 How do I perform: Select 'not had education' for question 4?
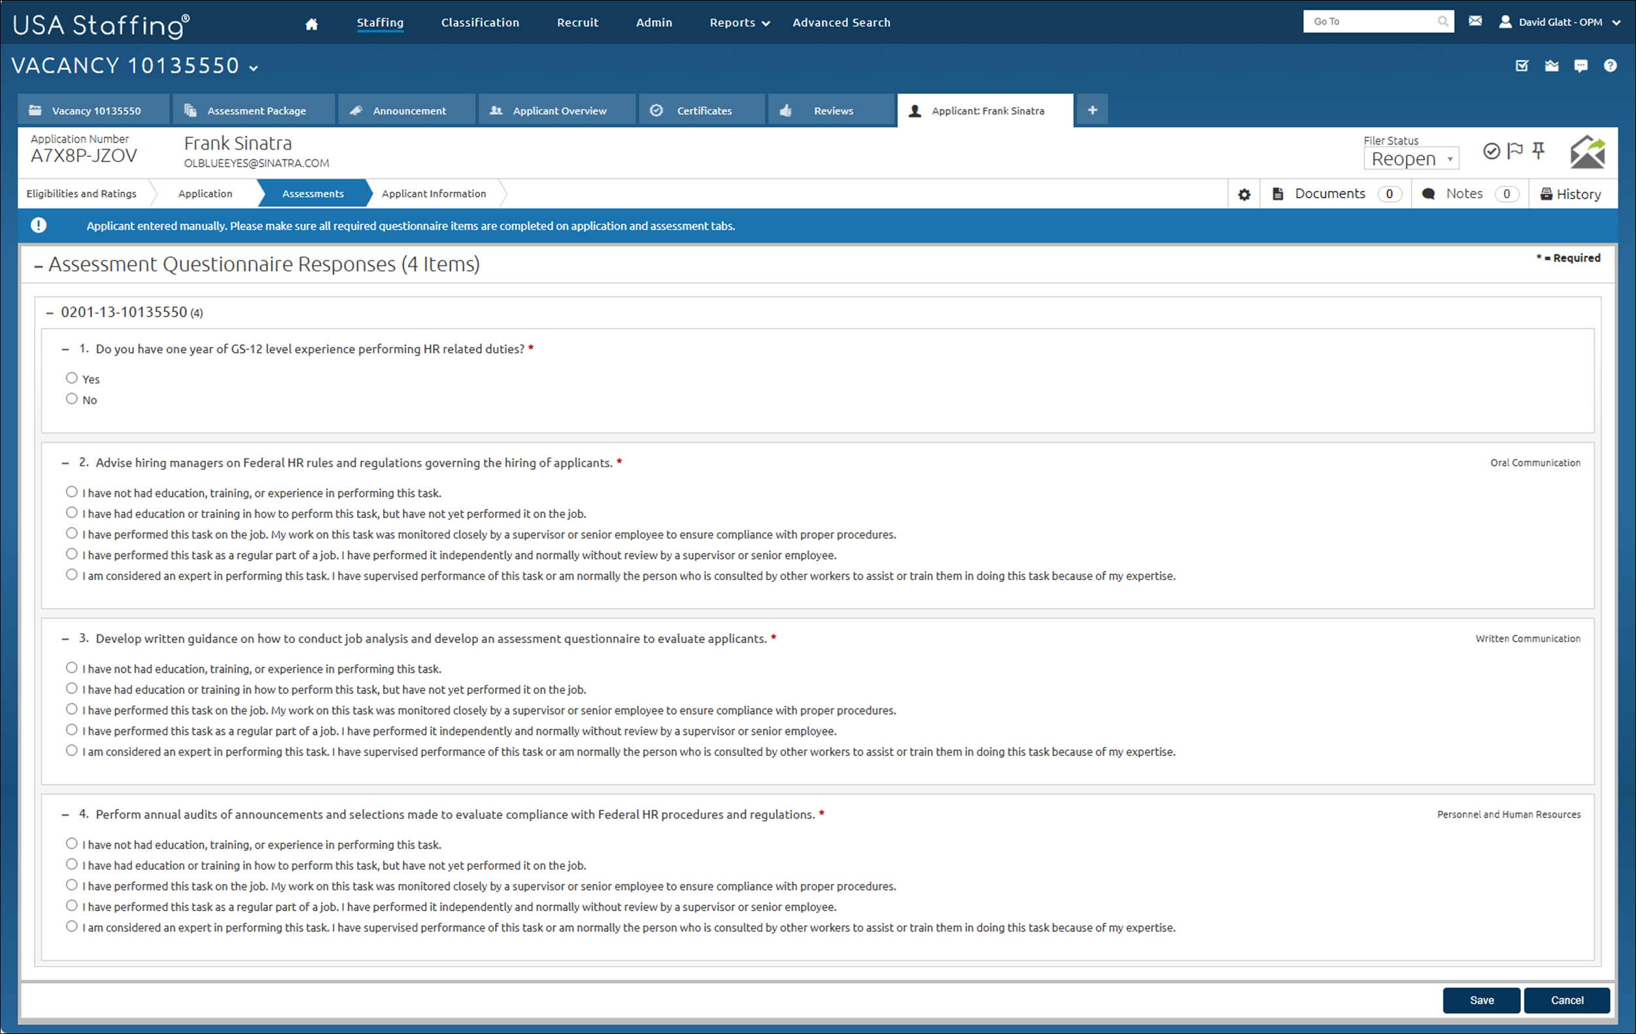click(71, 844)
